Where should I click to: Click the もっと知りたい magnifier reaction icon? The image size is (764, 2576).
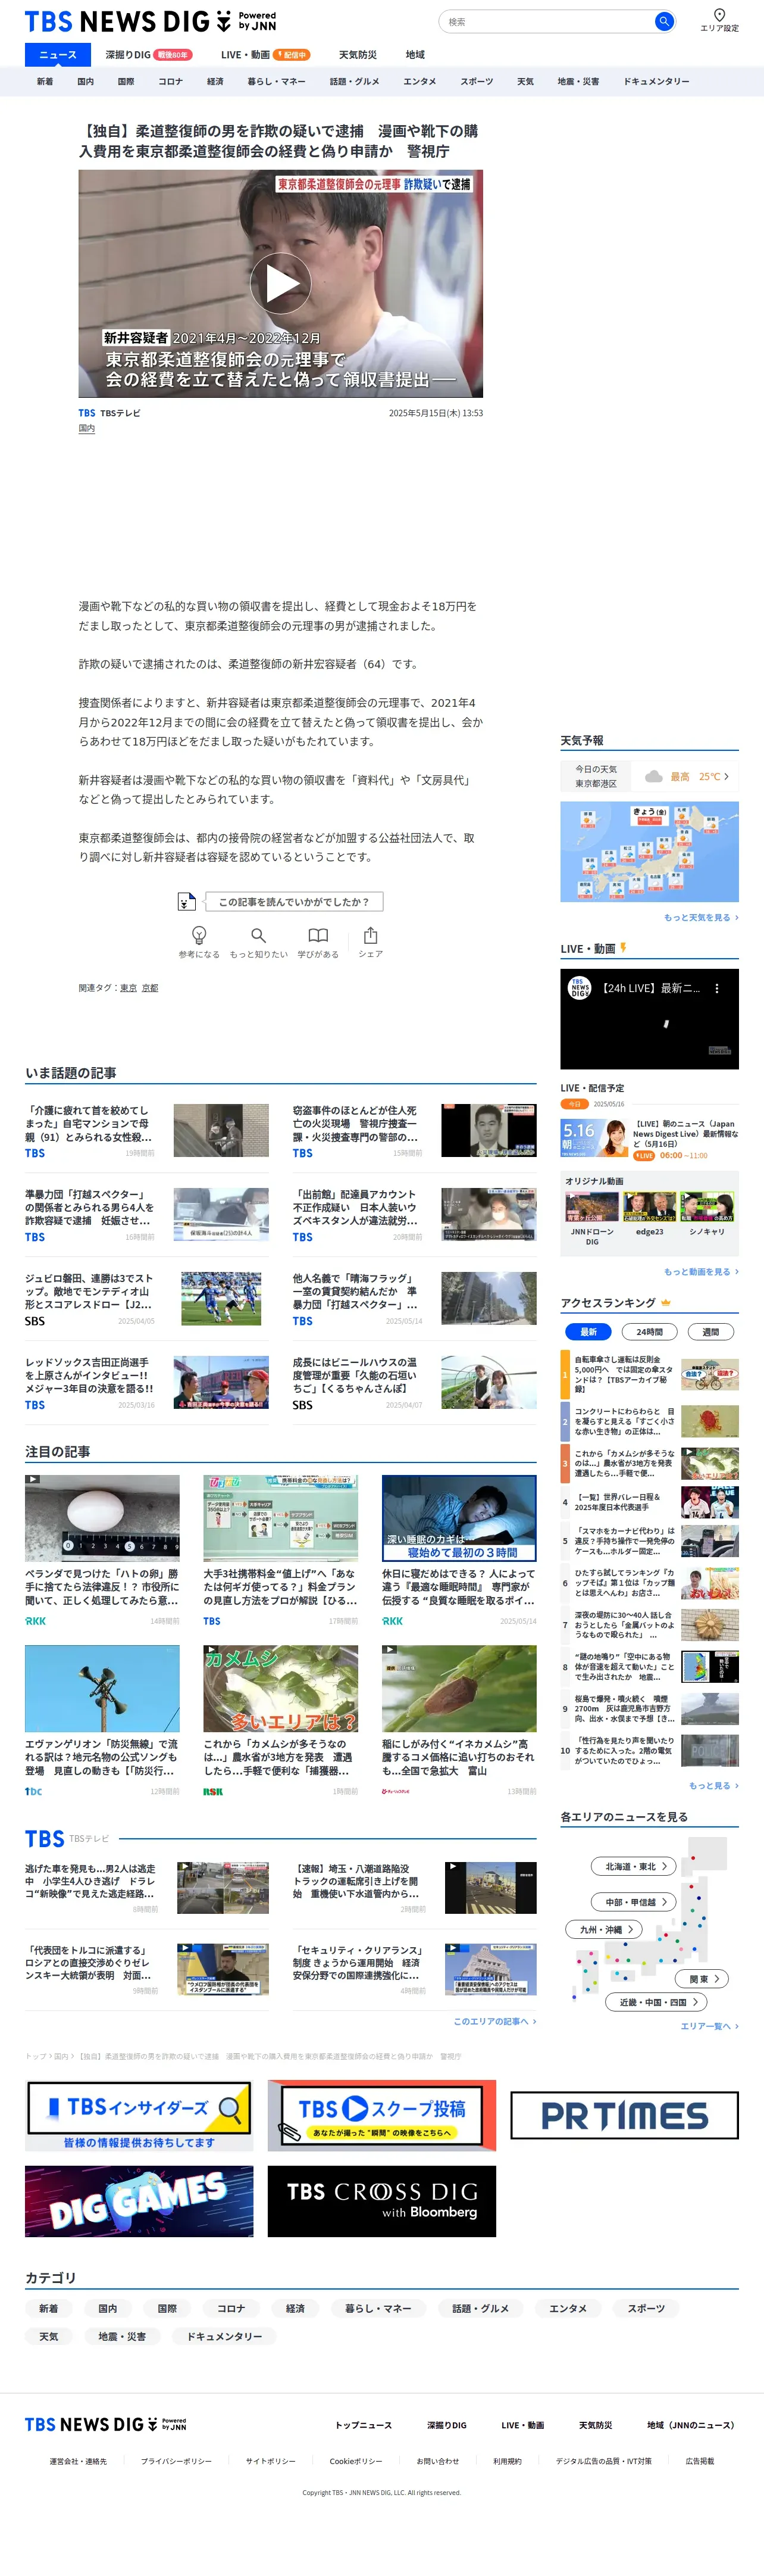(259, 936)
